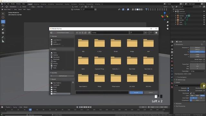This screenshot has width=206, height=116.
Task: Click the file name input field
Action: pos(102,92)
